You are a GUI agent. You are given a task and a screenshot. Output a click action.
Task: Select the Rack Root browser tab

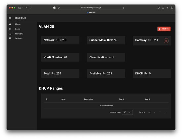pyautogui.click(x=91, y=13)
